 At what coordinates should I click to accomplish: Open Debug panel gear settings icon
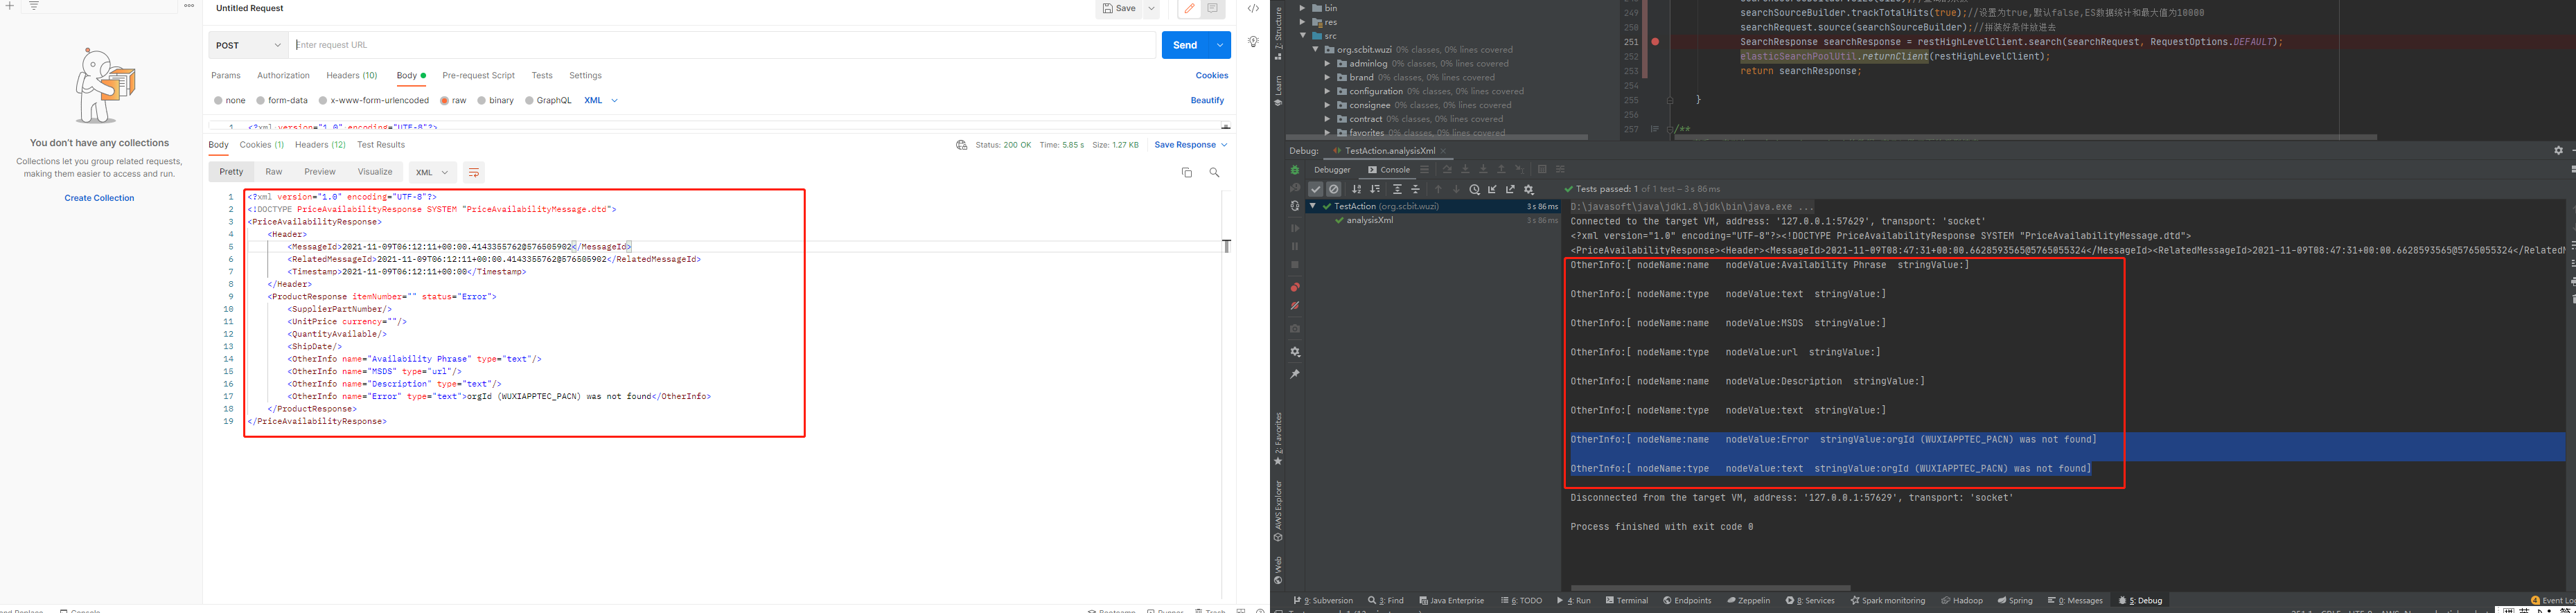[2558, 150]
